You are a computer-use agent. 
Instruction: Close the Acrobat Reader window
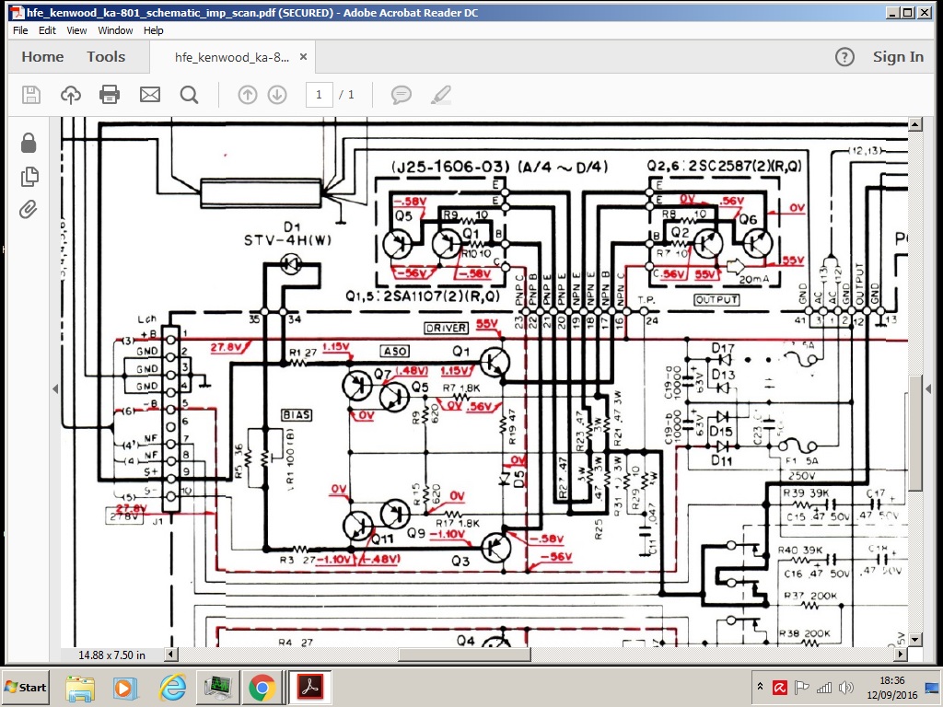923,12
